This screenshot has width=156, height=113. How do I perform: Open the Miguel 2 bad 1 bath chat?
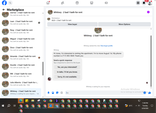tap(21, 40)
